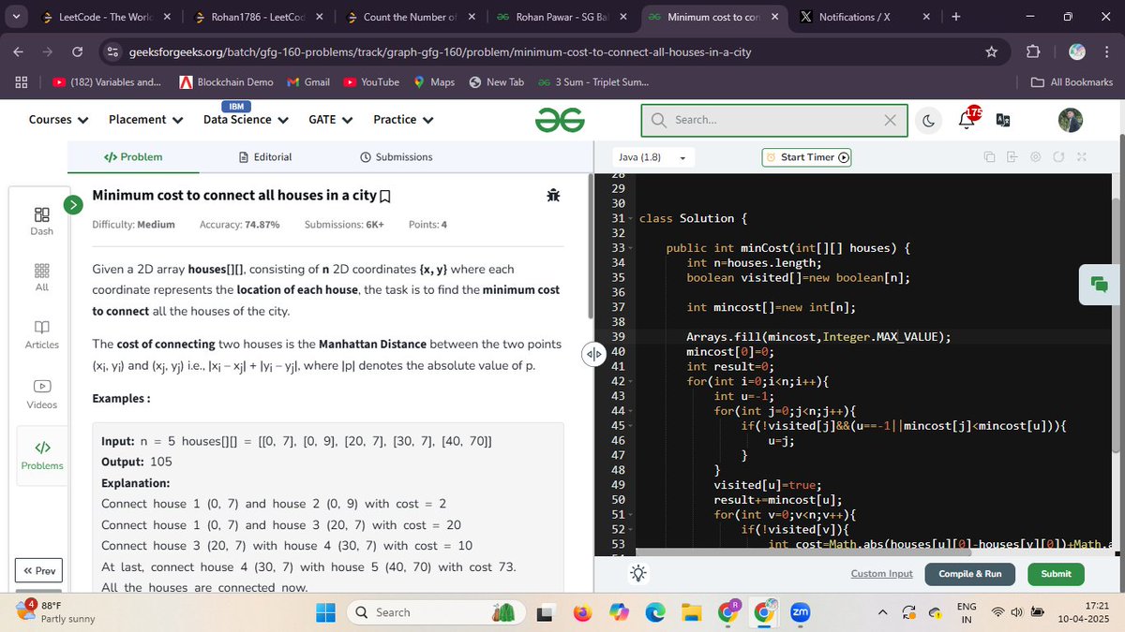Click the bug report icon
The image size is (1125, 632).
(x=553, y=196)
